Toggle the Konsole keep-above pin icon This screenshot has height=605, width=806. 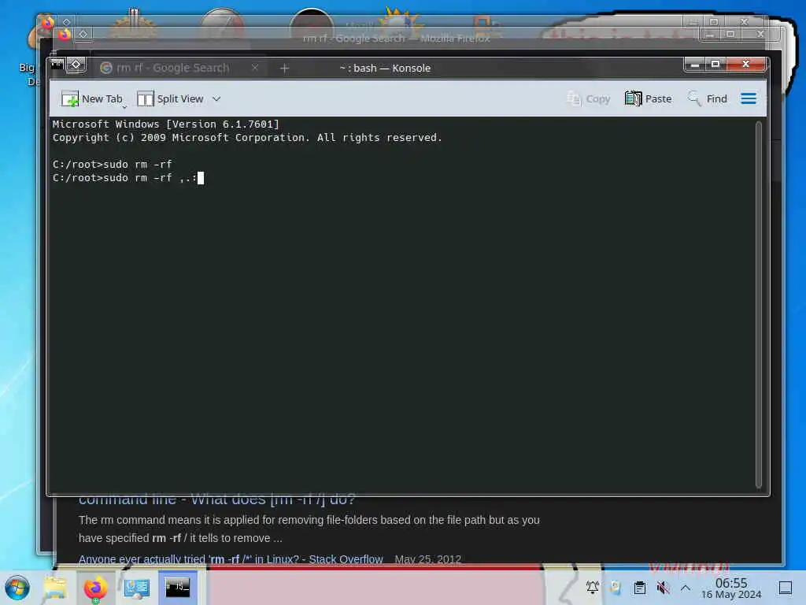(x=76, y=65)
